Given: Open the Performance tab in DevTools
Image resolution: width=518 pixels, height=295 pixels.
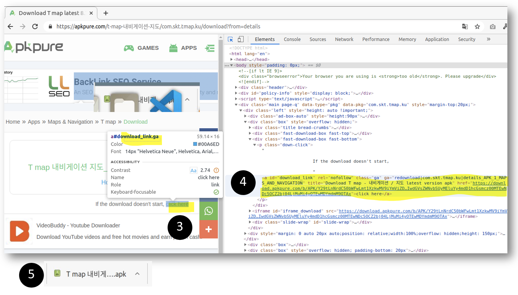Looking at the screenshot, I should pyautogui.click(x=376, y=39).
